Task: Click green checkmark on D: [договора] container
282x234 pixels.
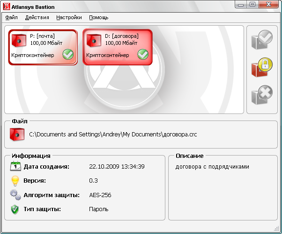Action: [x=143, y=55]
